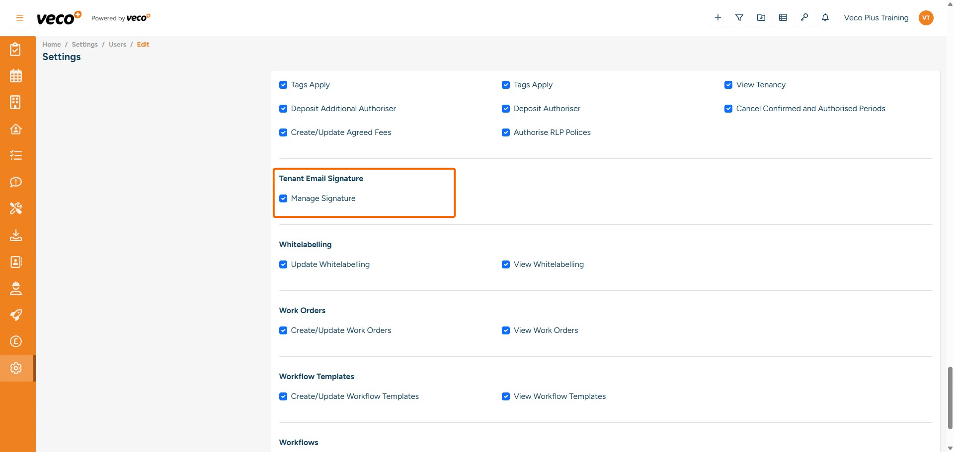The width and height of the screenshot is (954, 452).
Task: Open the pound sterling finance icon
Action: pyautogui.click(x=16, y=341)
